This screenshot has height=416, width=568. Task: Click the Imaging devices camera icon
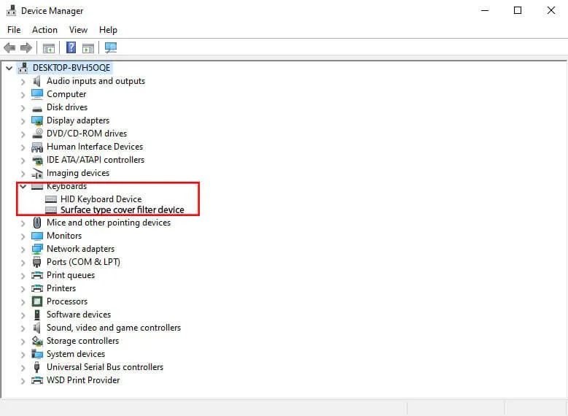click(x=37, y=173)
